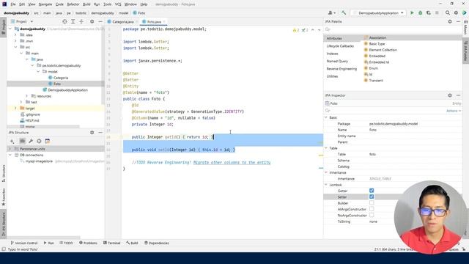This screenshot has height=264, width=469.
Task: Collapse the DB connections tree node
Action: (x=10, y=155)
